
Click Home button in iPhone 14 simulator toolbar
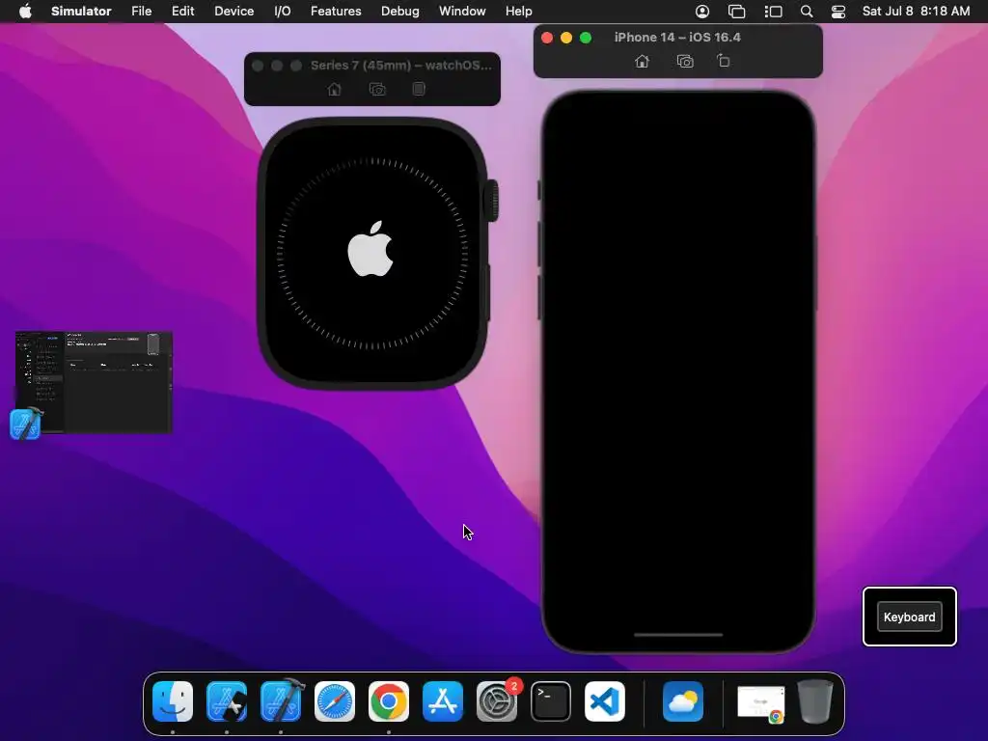pos(642,61)
